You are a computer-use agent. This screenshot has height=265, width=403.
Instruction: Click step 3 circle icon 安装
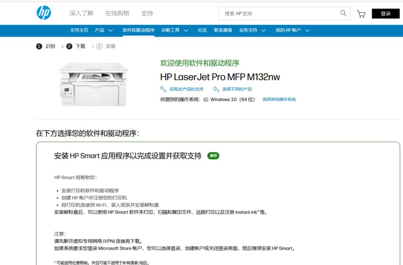[100, 46]
